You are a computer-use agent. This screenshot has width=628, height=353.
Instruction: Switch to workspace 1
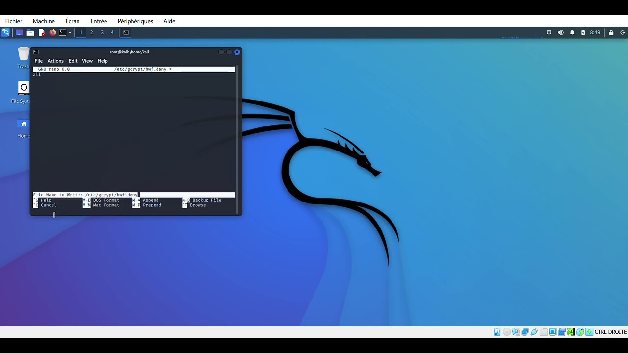pyautogui.click(x=81, y=32)
